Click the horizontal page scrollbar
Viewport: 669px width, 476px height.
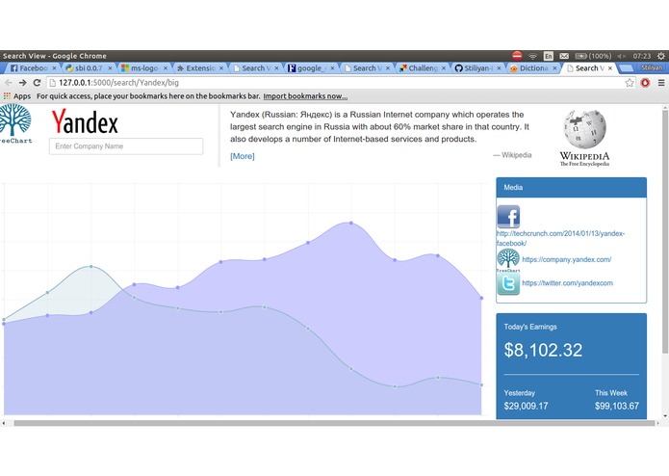[334, 423]
